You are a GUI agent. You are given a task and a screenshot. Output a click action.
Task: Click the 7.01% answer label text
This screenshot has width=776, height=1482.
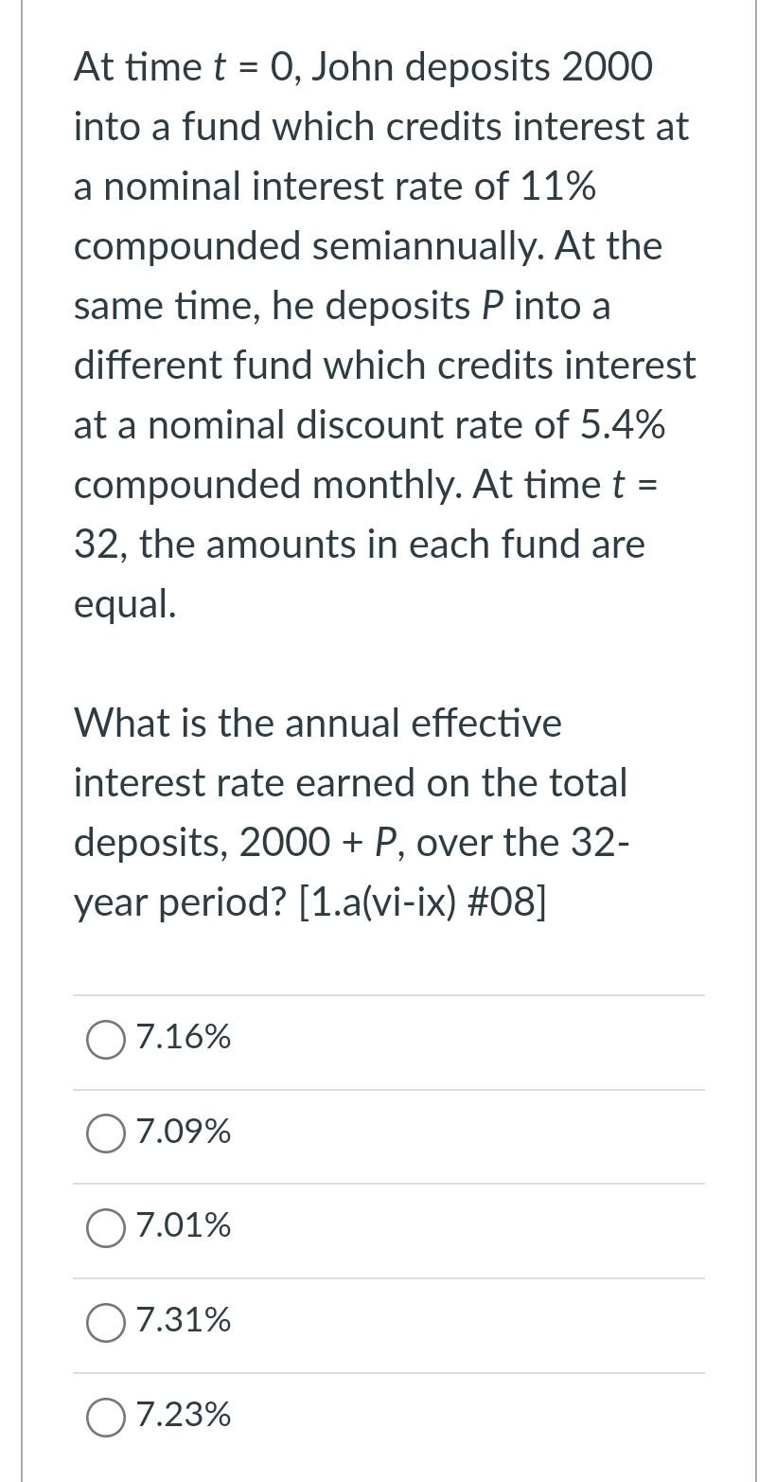click(184, 1225)
